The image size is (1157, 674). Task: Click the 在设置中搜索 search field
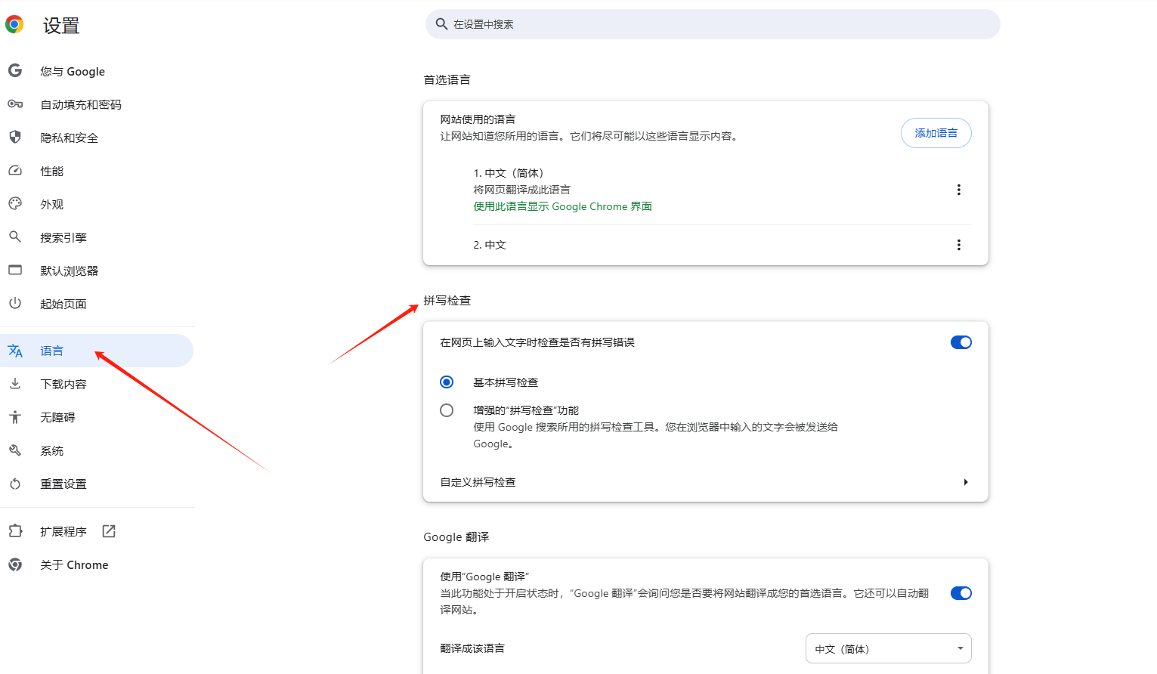pyautogui.click(x=713, y=24)
